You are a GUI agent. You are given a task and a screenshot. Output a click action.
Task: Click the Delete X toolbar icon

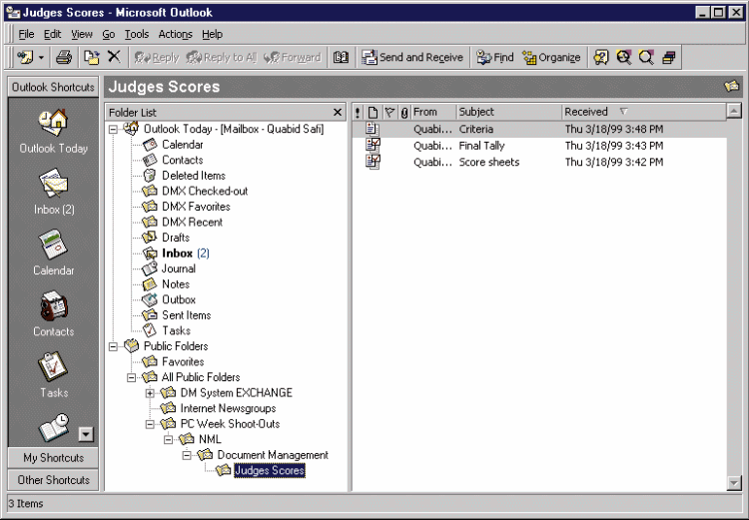[x=114, y=57]
